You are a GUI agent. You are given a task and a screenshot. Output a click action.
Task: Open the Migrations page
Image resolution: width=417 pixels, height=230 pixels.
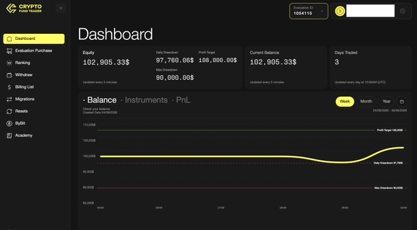tap(25, 99)
